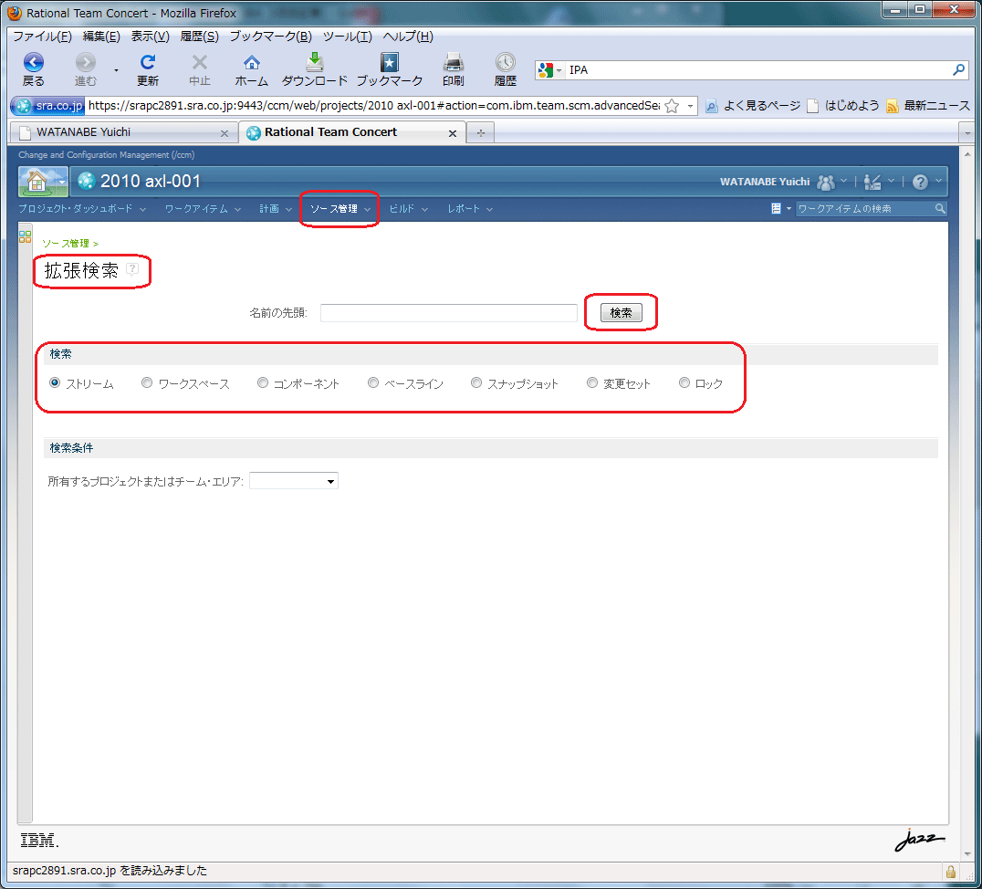Click the ワークアイテムの検索 field

tap(864, 209)
